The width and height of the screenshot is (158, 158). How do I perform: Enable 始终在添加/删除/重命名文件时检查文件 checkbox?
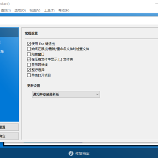pyautogui.click(x=29, y=49)
